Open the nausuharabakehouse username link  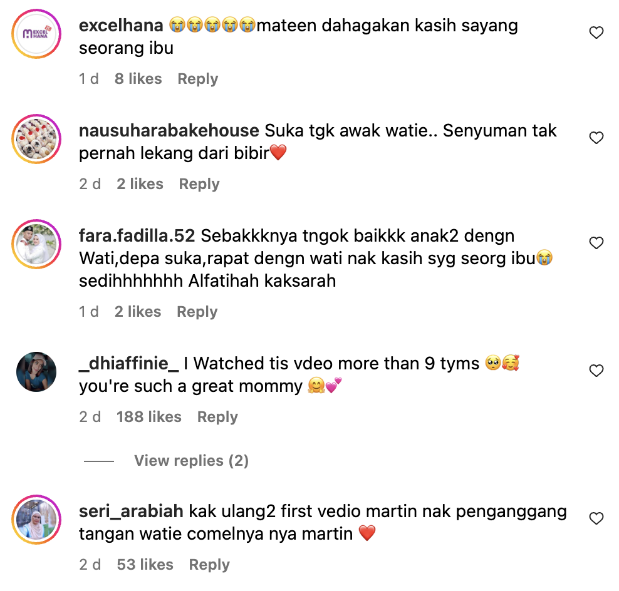click(169, 131)
